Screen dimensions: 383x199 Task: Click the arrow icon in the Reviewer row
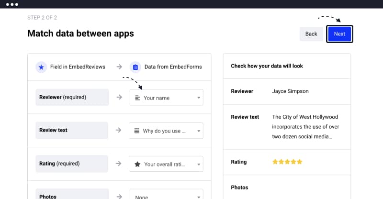[x=119, y=97]
